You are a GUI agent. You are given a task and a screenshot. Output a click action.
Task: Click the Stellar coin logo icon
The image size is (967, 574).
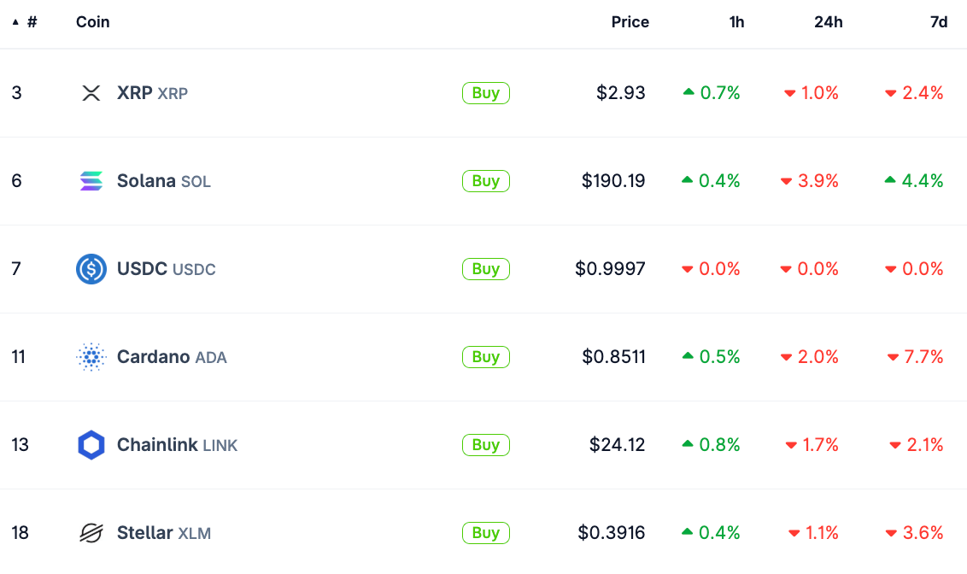click(x=91, y=533)
